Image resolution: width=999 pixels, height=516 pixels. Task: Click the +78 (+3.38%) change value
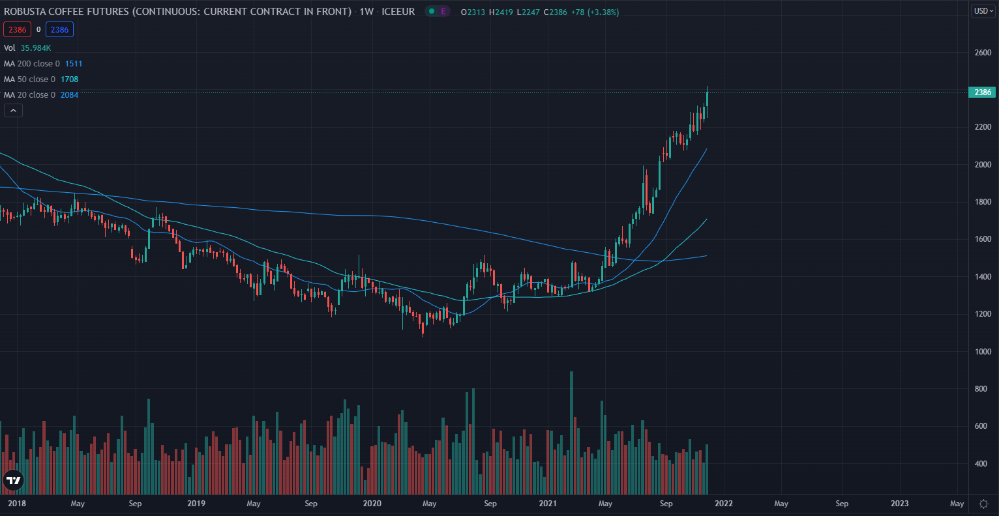[595, 12]
